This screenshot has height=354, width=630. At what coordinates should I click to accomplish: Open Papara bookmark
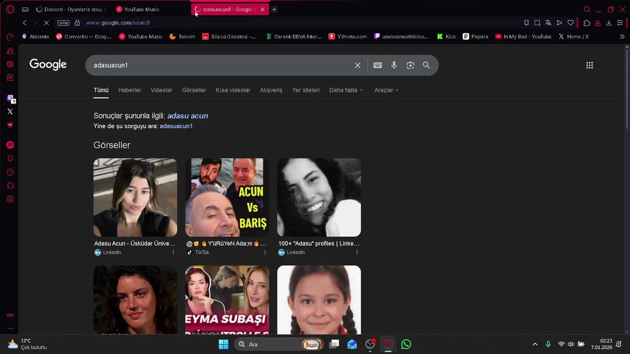[475, 36]
